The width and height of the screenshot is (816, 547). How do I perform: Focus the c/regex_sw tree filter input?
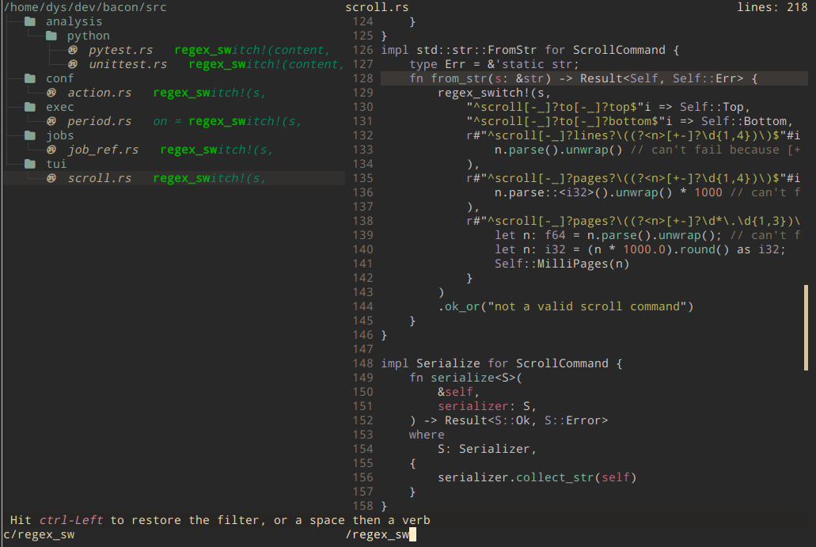pos(40,535)
